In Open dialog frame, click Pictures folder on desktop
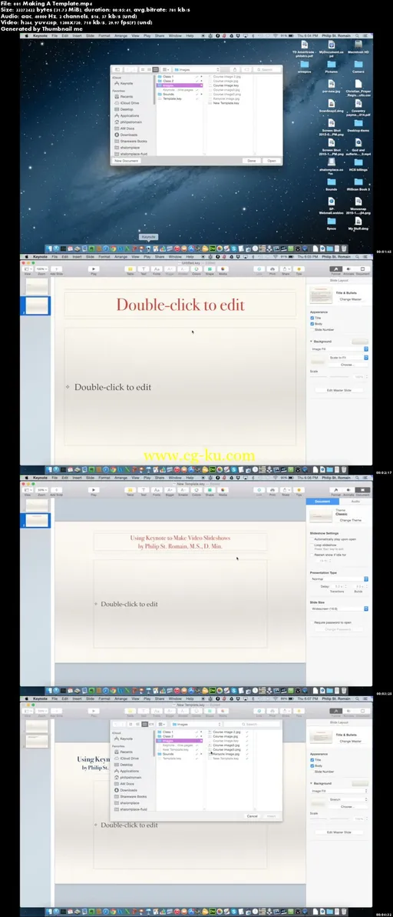Image resolution: width=393 pixels, height=917 pixels. click(331, 66)
